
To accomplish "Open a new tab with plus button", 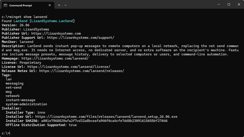I will (x=59, y=5).
